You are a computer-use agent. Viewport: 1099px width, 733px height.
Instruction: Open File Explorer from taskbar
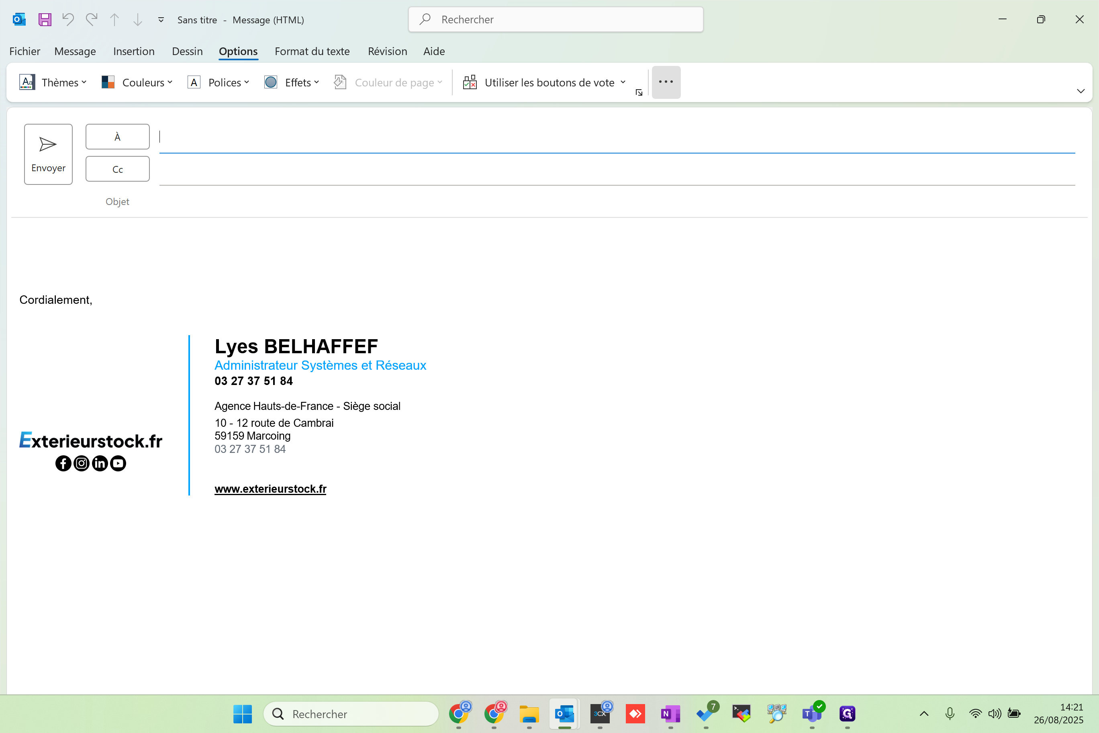(x=529, y=714)
